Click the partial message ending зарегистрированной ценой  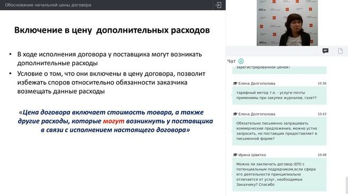point(279,70)
